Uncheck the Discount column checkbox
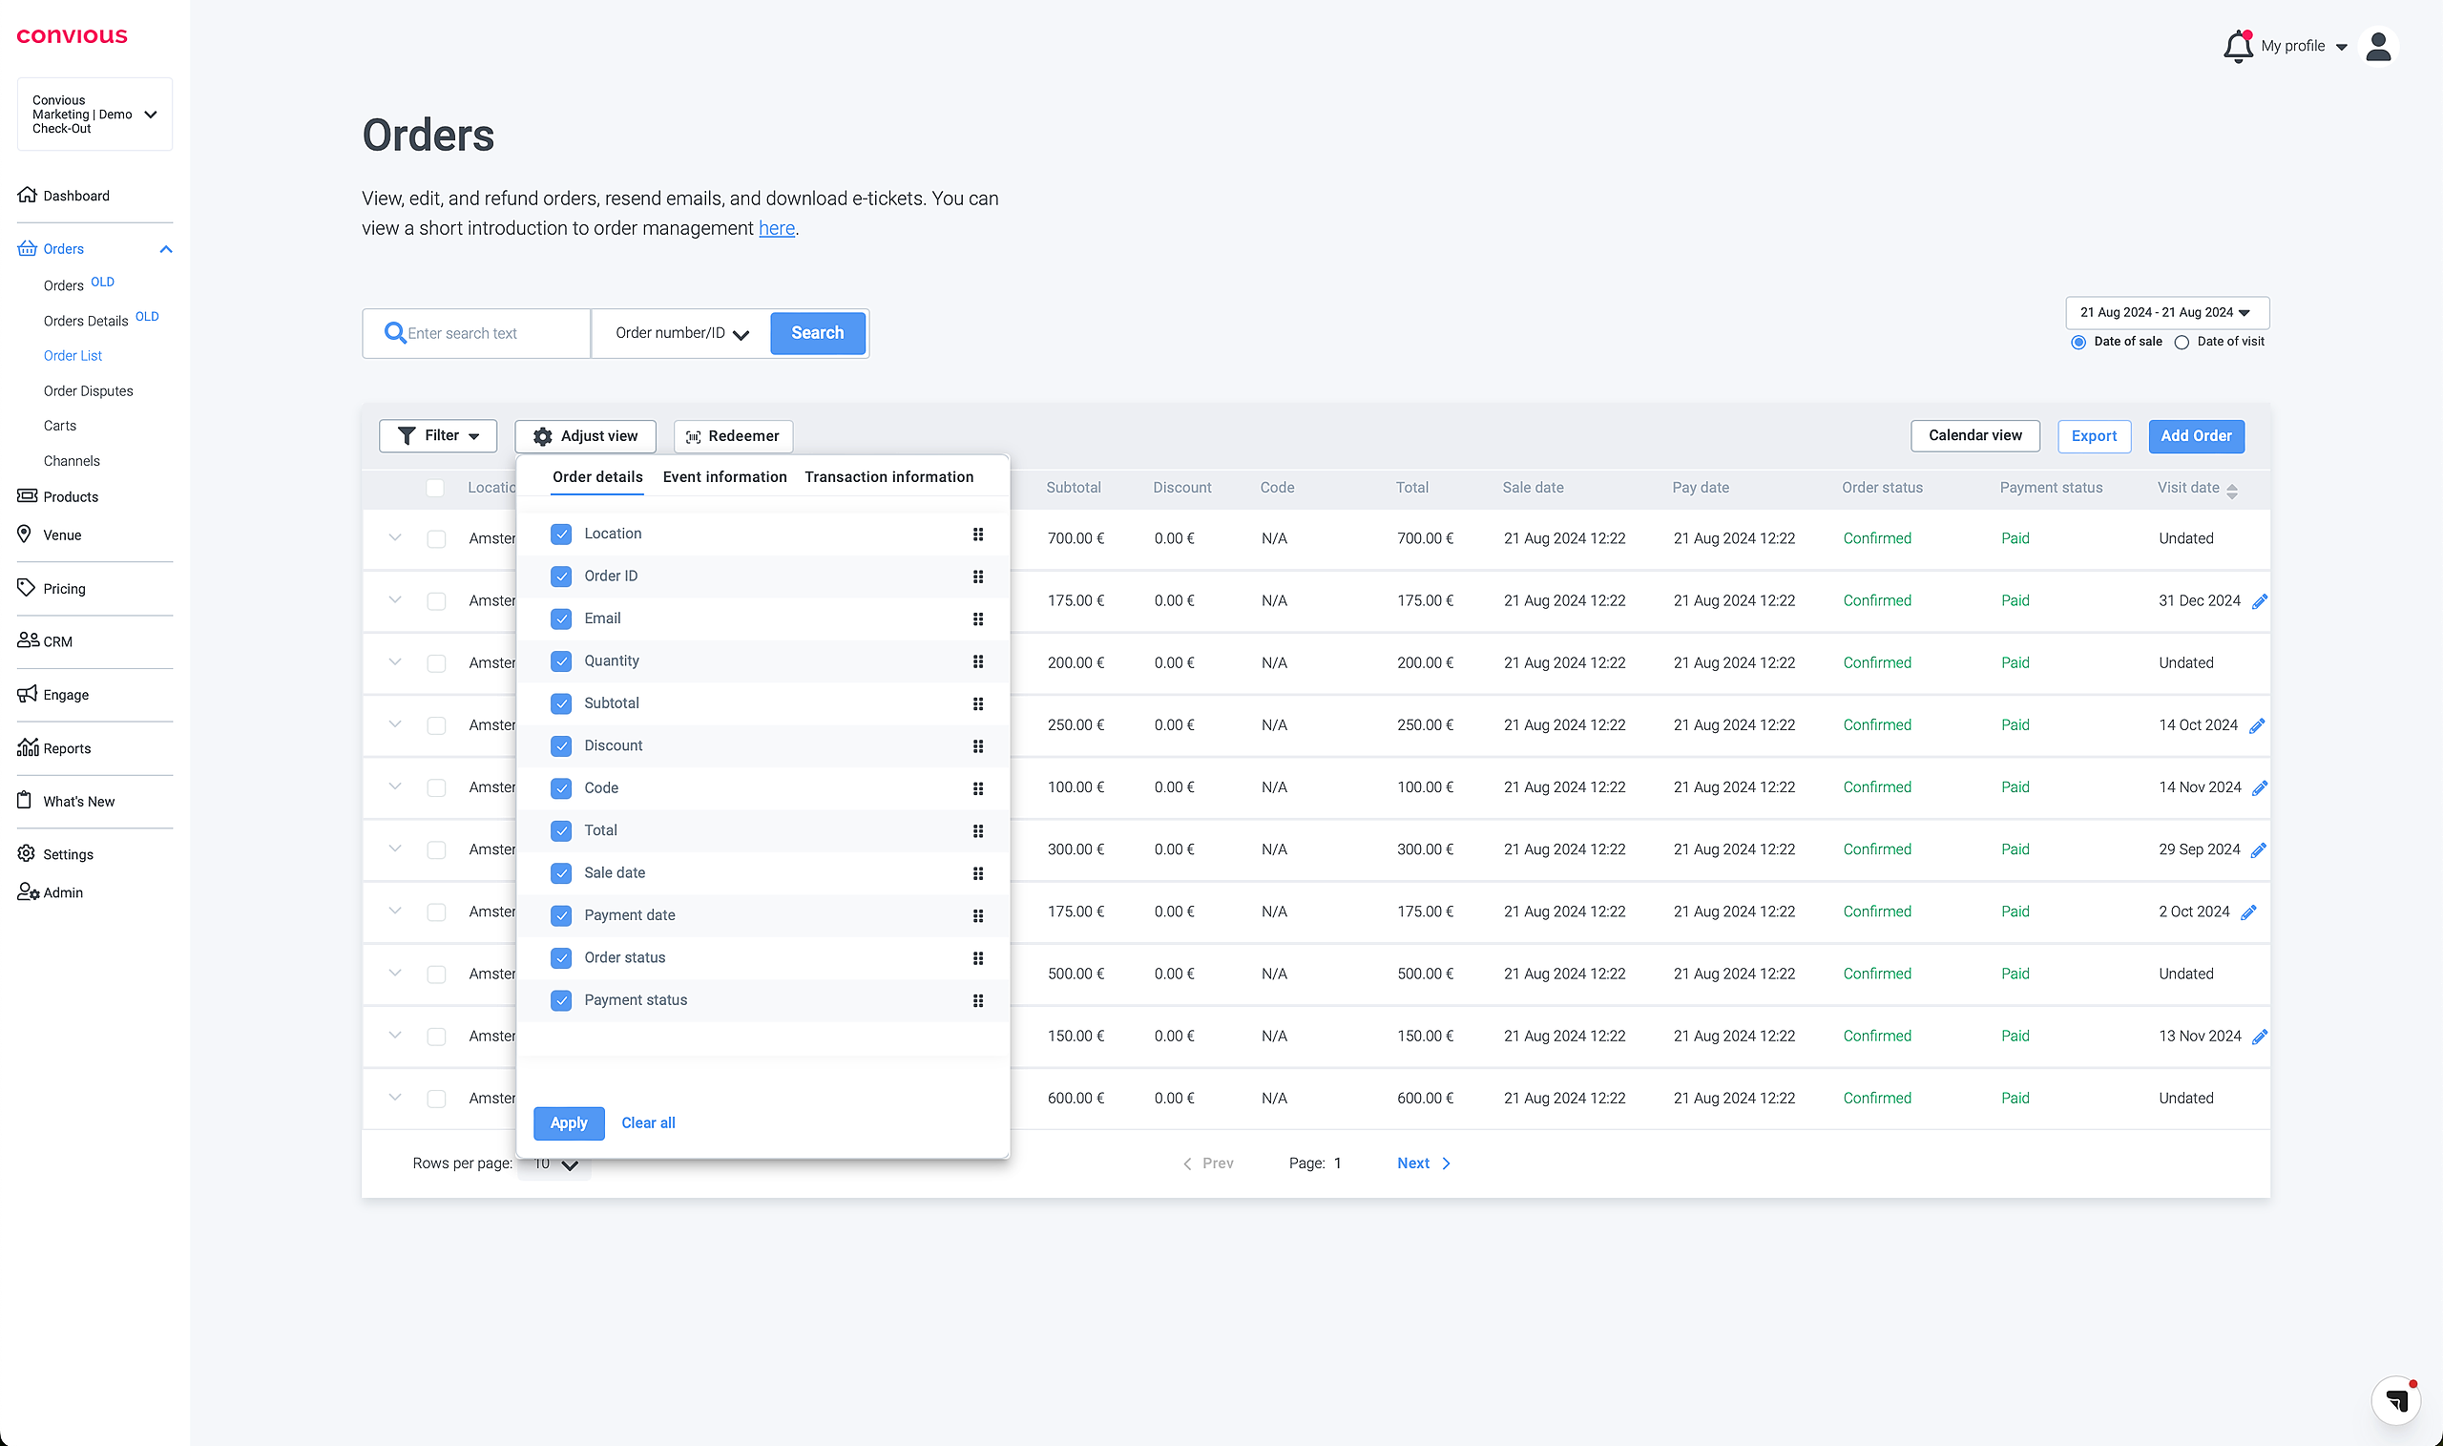Screen dimensions: 2443x1446 tap(561, 746)
